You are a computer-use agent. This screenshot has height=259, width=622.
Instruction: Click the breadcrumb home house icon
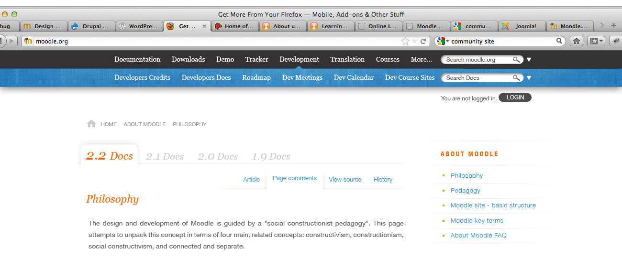click(x=91, y=123)
